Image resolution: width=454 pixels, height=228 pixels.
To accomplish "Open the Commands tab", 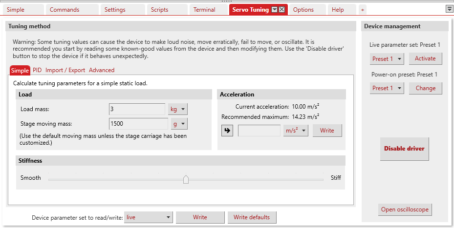I will (72, 10).
